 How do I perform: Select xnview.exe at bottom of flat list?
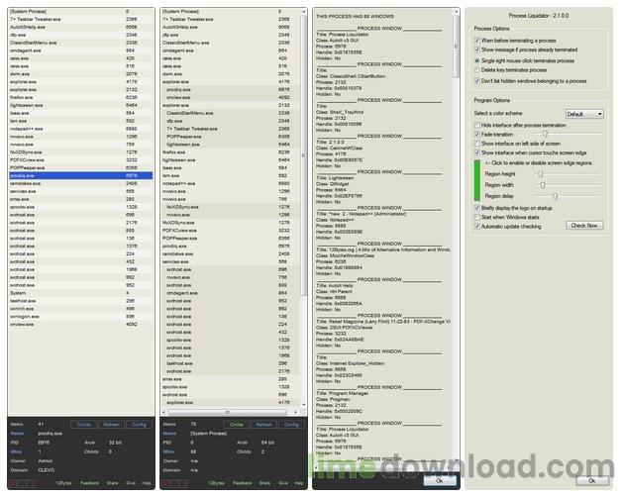(x=80, y=325)
